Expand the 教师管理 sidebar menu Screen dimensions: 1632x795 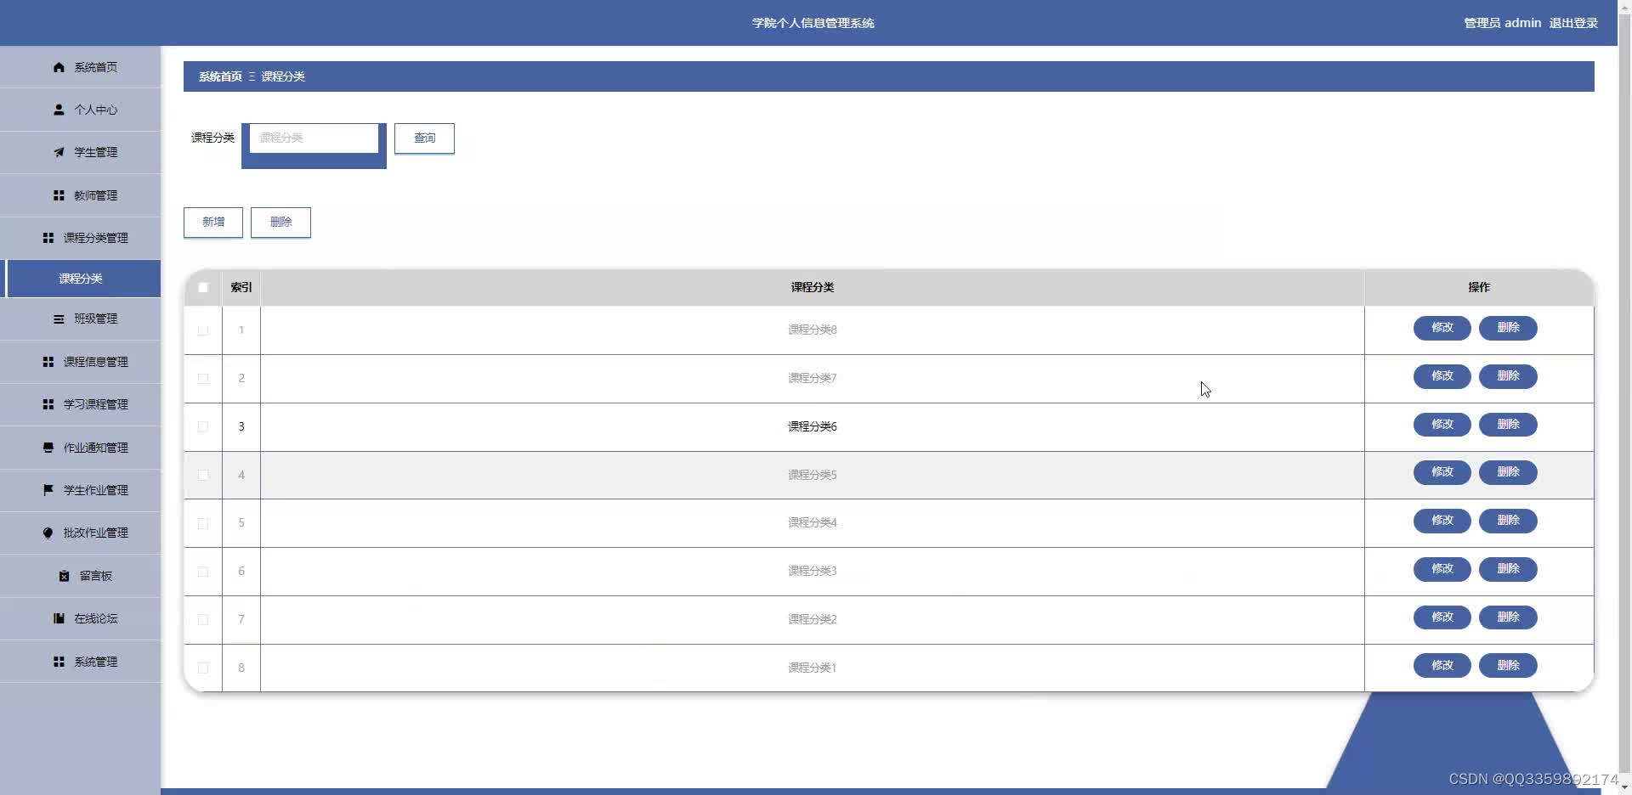coord(81,195)
